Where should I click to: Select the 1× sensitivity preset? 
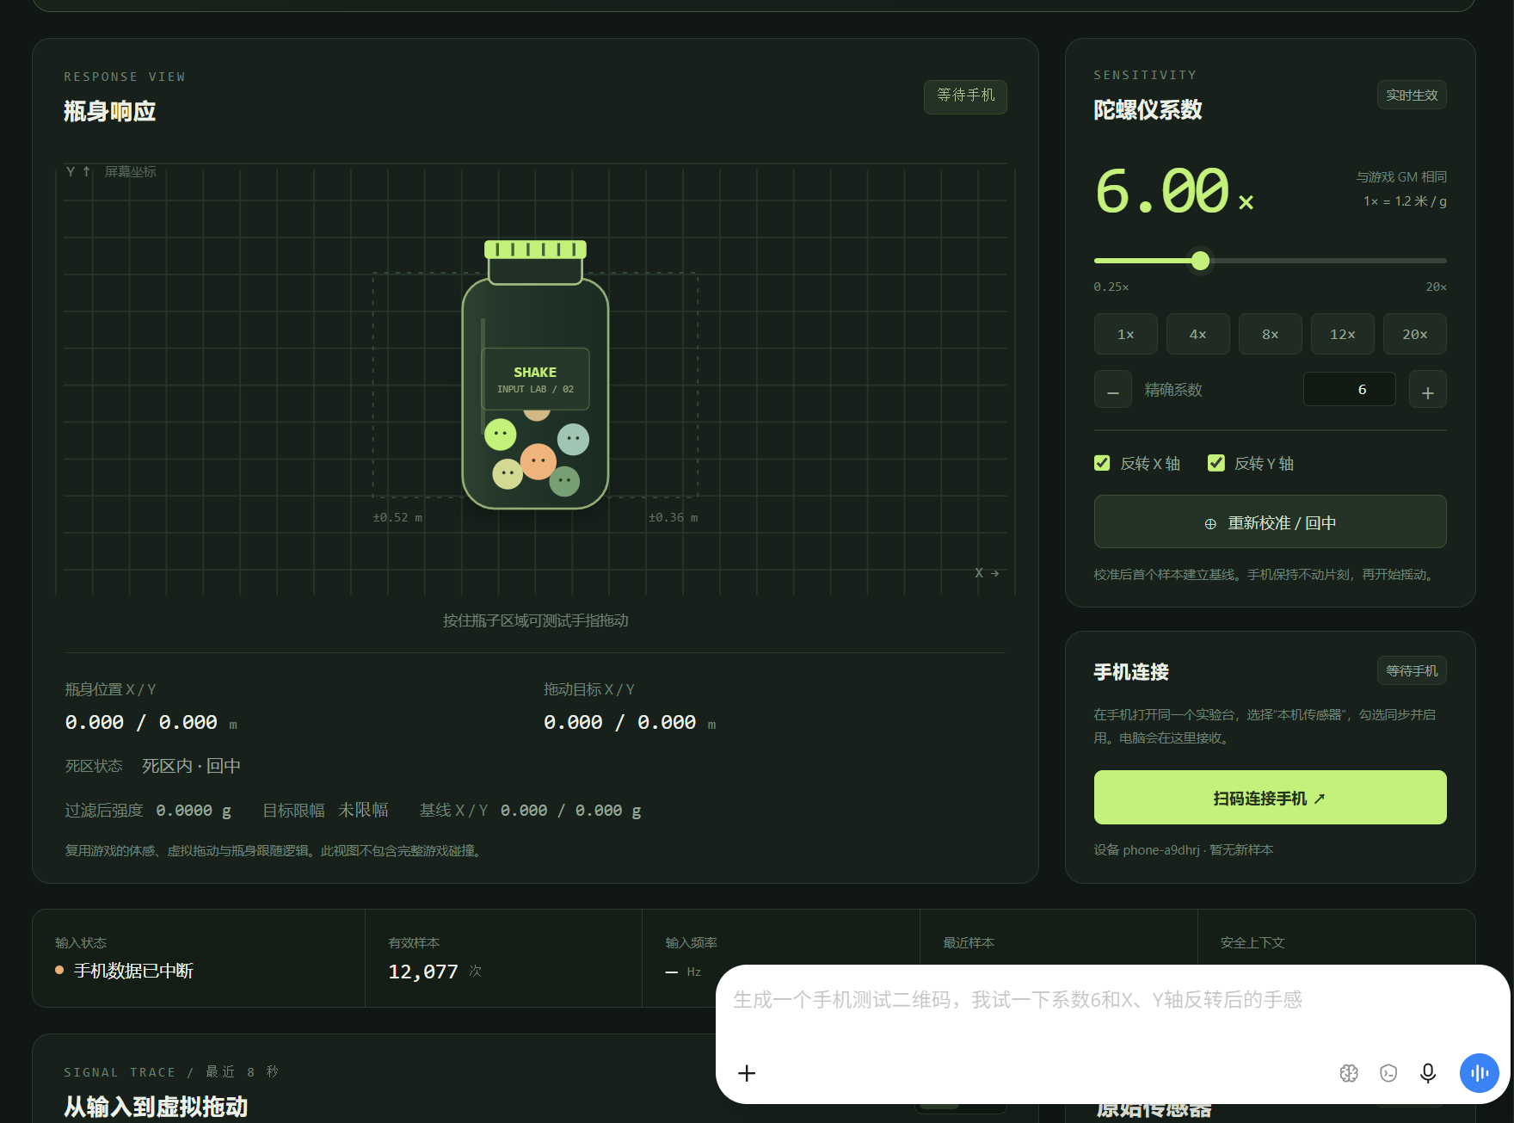pos(1126,334)
